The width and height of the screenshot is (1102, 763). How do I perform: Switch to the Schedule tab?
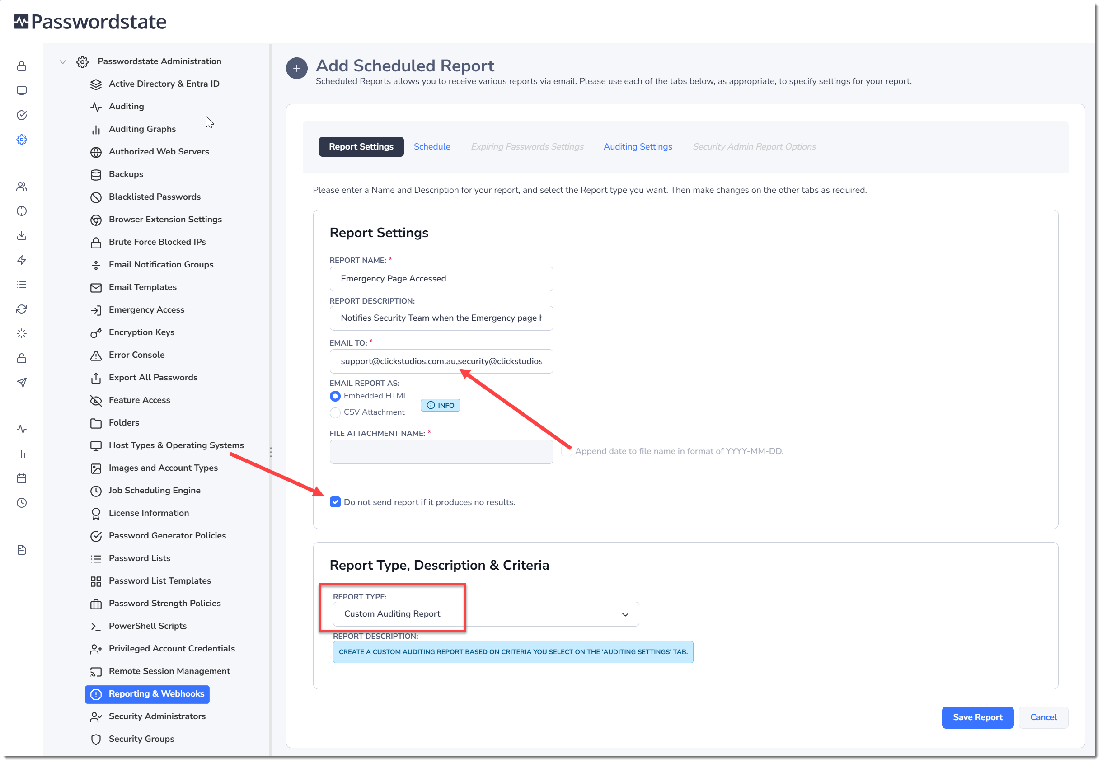point(431,147)
